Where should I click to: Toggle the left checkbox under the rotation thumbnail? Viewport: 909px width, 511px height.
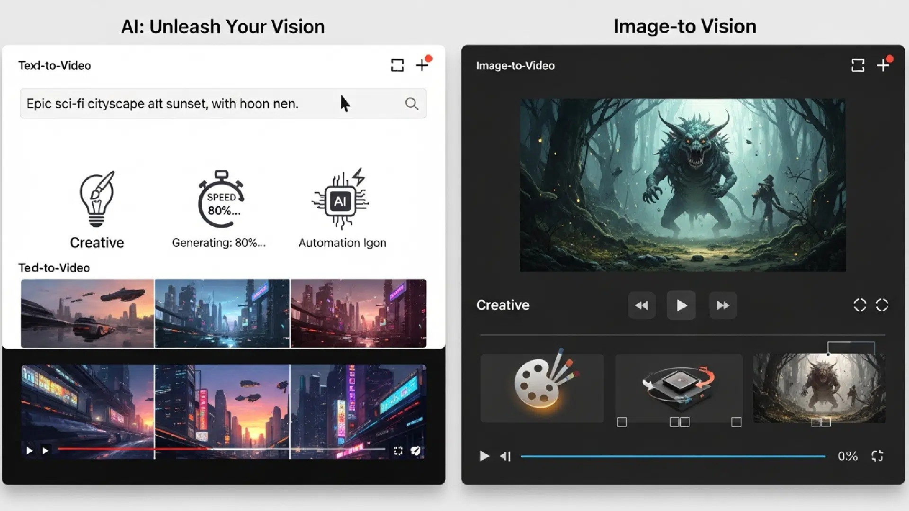coord(674,422)
